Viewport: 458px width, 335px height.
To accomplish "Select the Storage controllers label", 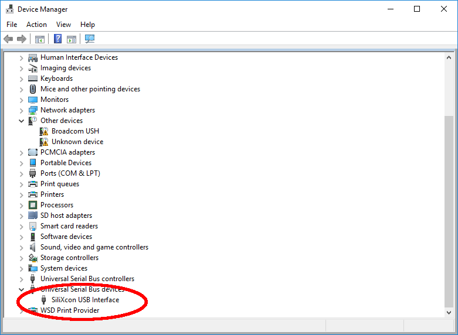I will click(70, 258).
